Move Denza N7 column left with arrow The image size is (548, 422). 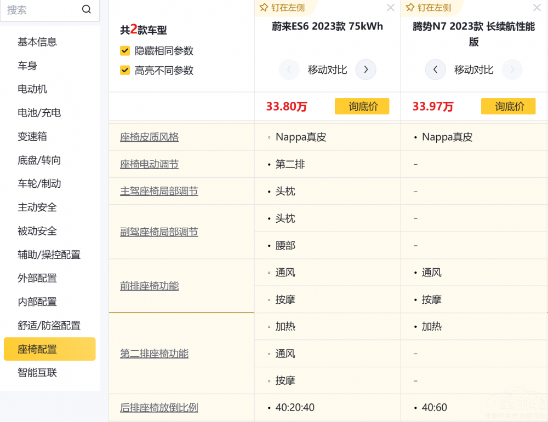(x=435, y=70)
